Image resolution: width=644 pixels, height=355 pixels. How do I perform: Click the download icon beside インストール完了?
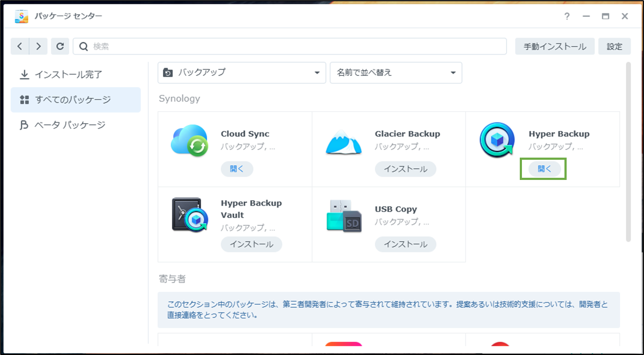tap(25, 74)
